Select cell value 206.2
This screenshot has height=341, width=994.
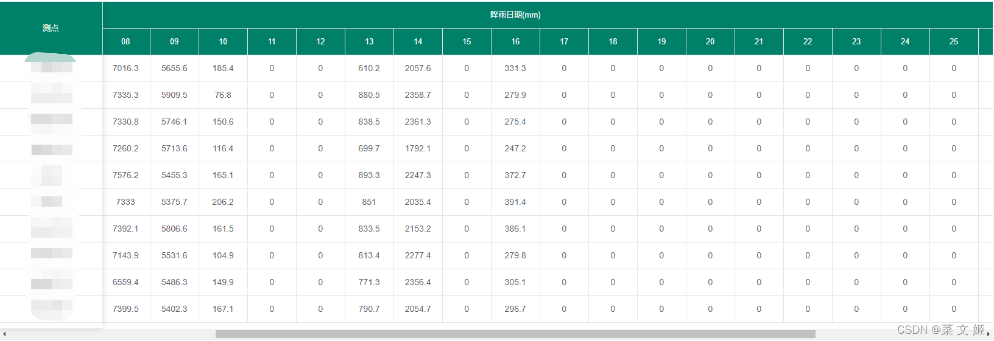[x=223, y=202]
